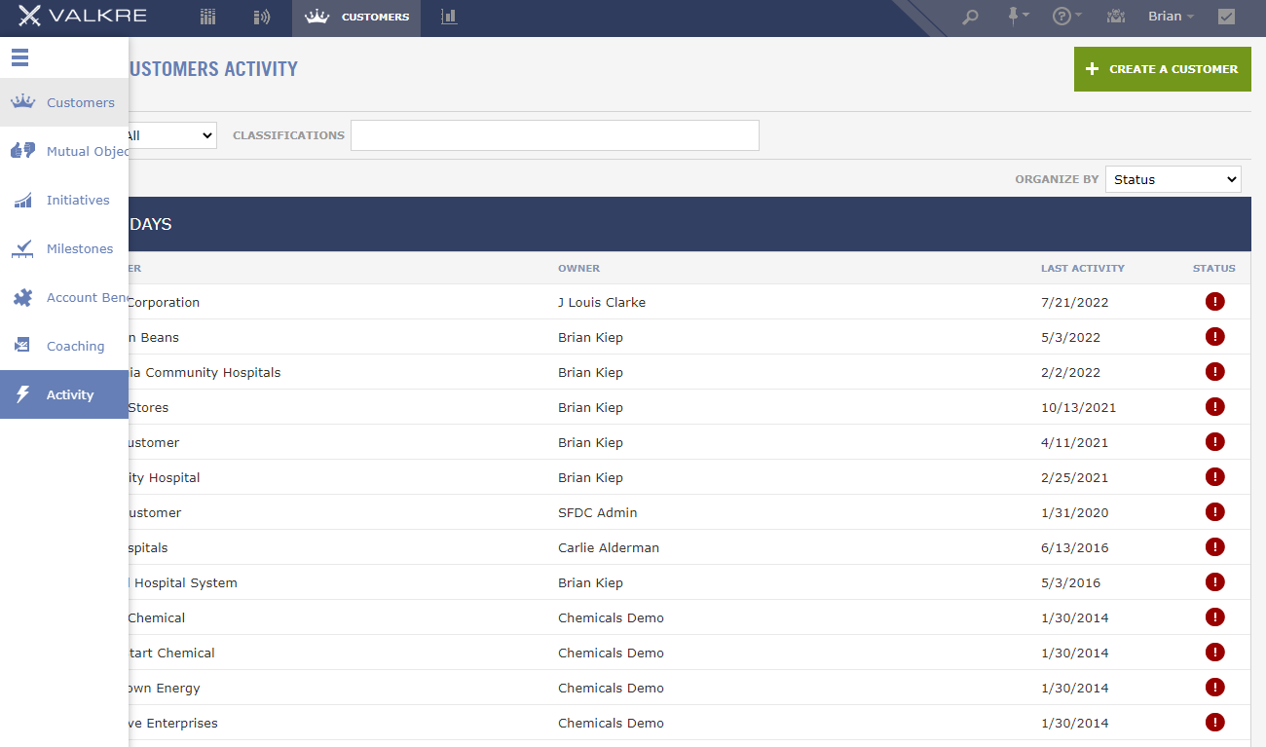Open the Customers section via the crown icon
This screenshot has width=1266, height=747.
(316, 17)
